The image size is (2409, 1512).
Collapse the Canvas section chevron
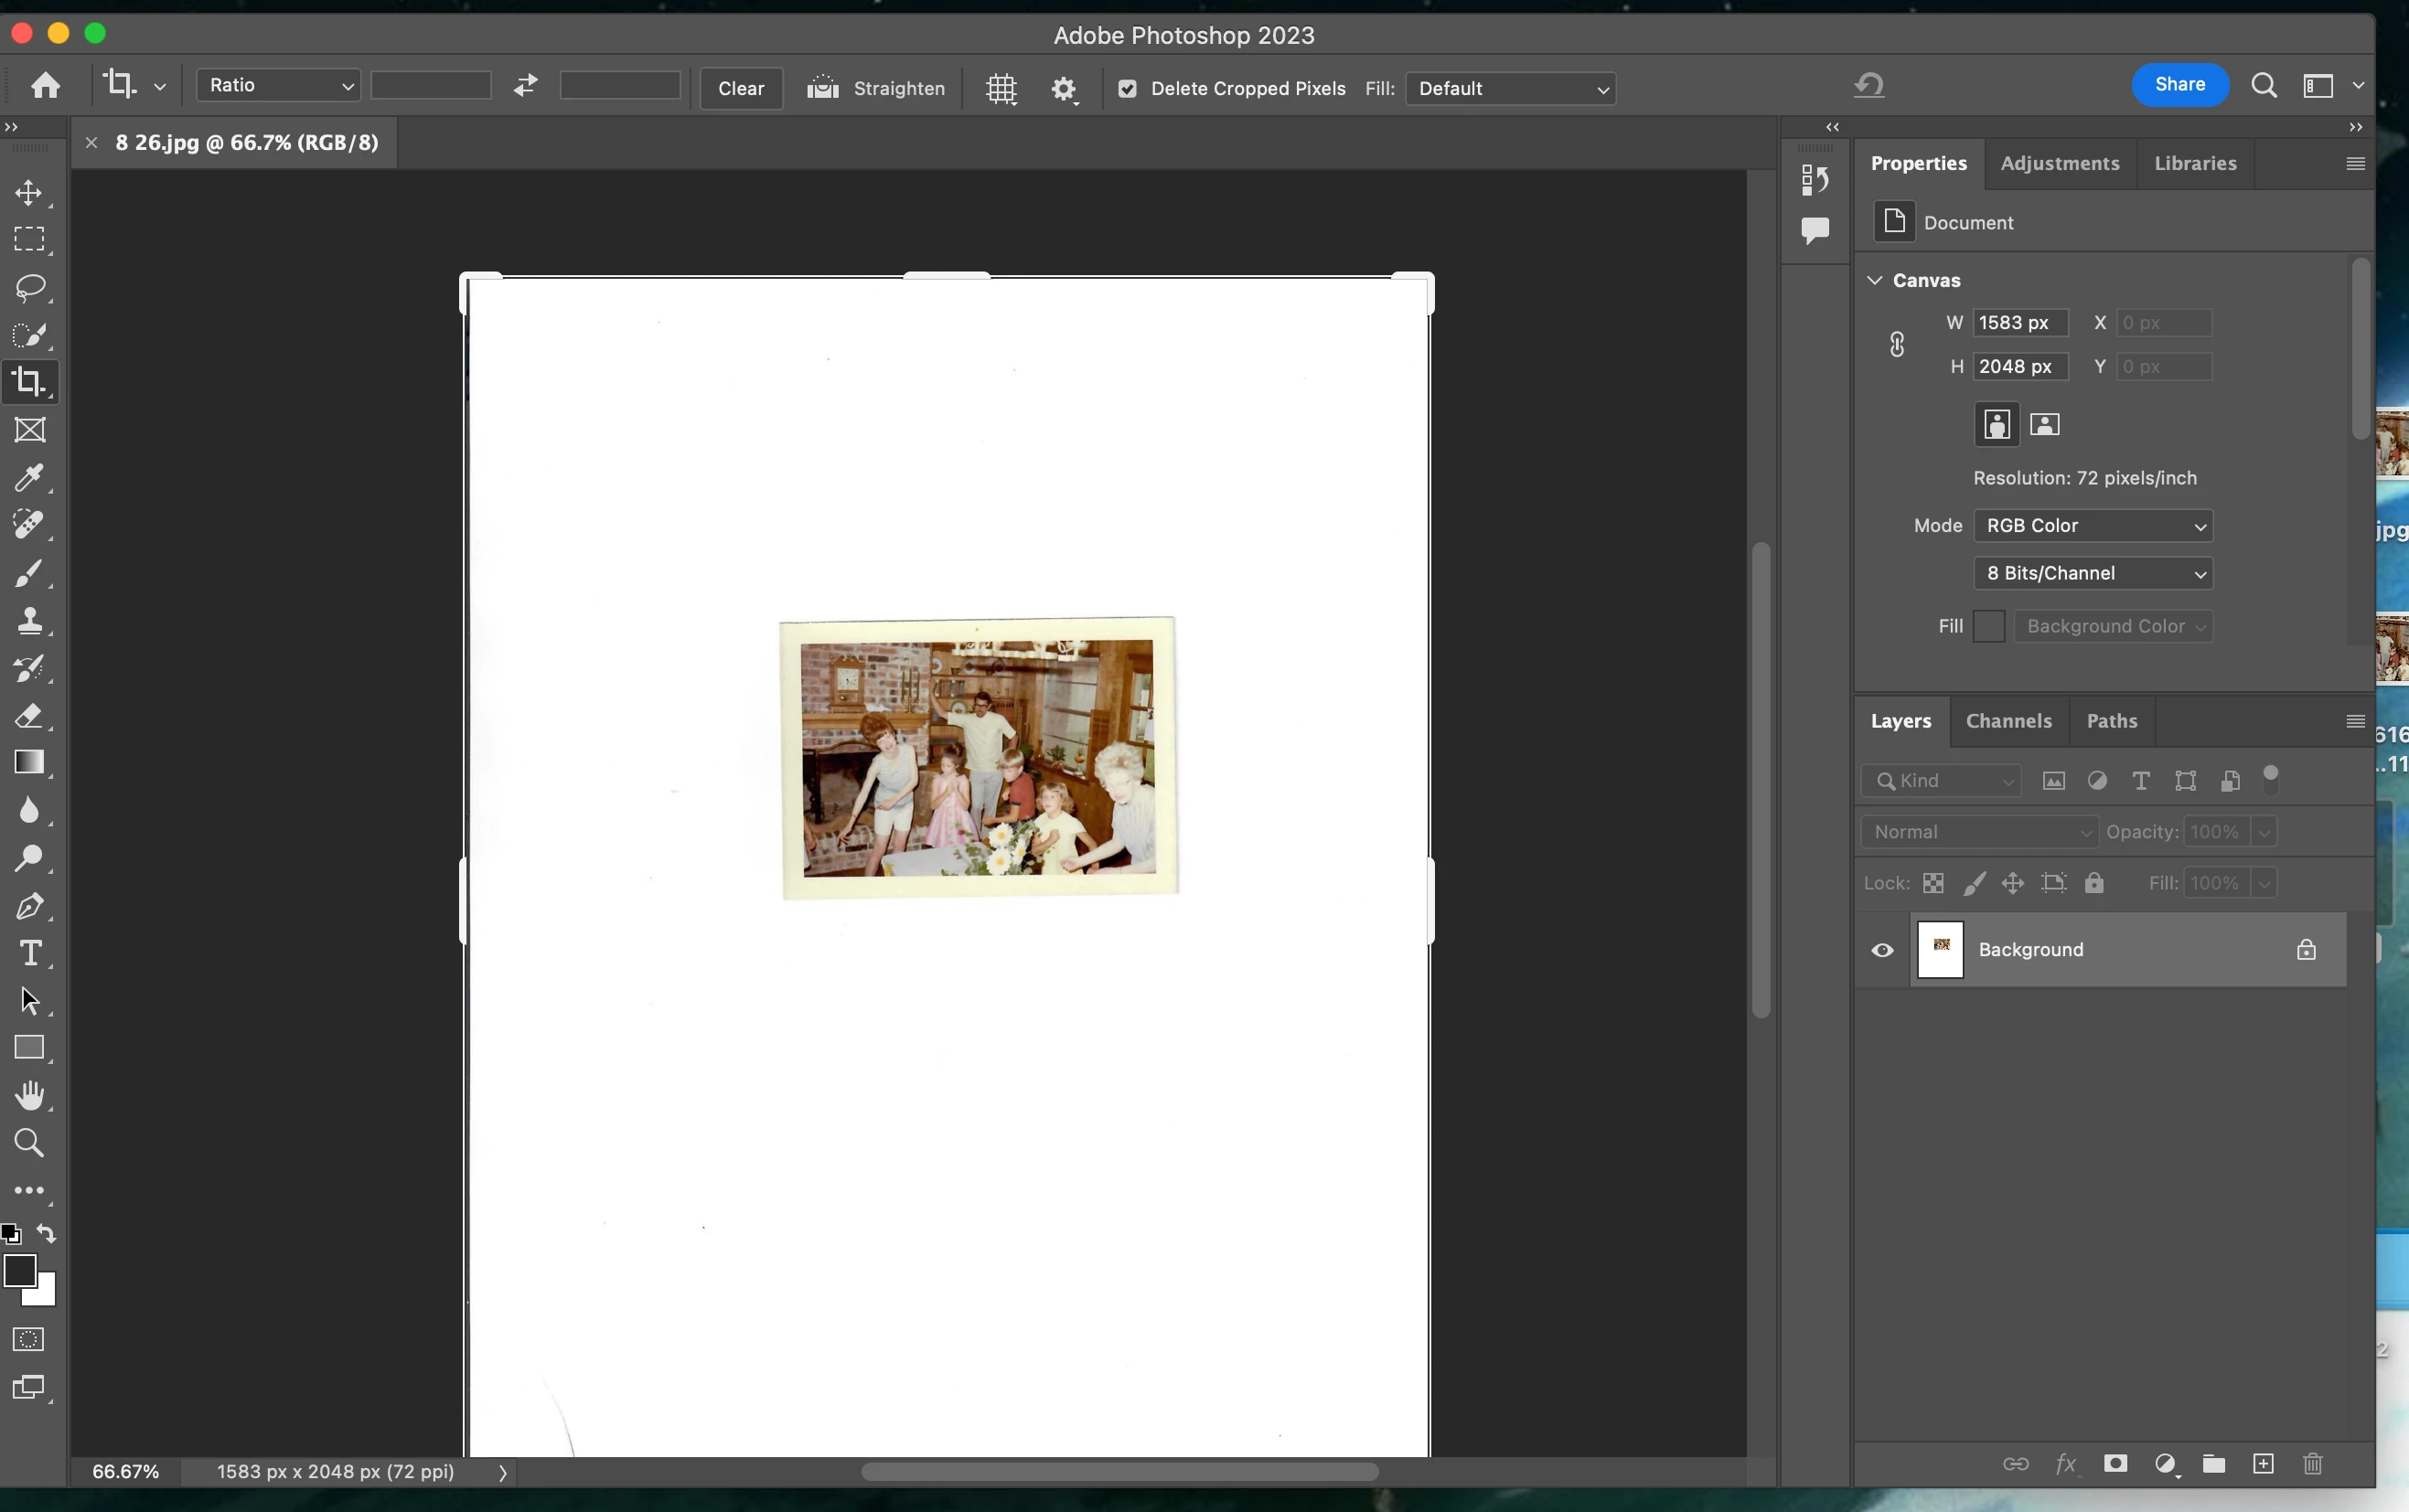coord(1875,281)
